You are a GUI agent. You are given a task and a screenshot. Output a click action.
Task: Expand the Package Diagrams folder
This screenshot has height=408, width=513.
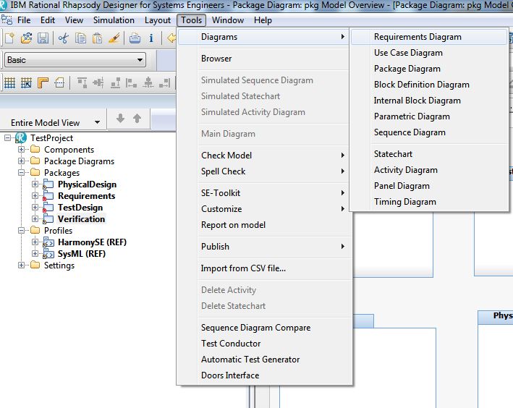[x=21, y=161]
